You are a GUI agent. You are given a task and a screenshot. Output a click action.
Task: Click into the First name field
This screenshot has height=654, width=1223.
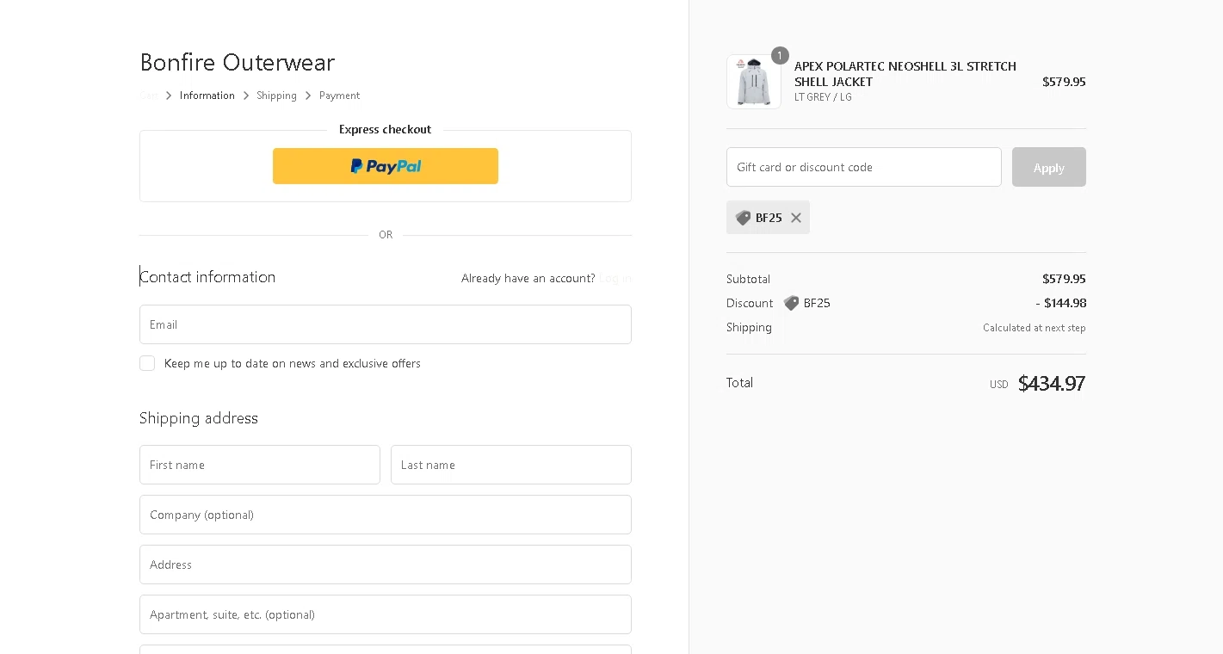(260, 465)
